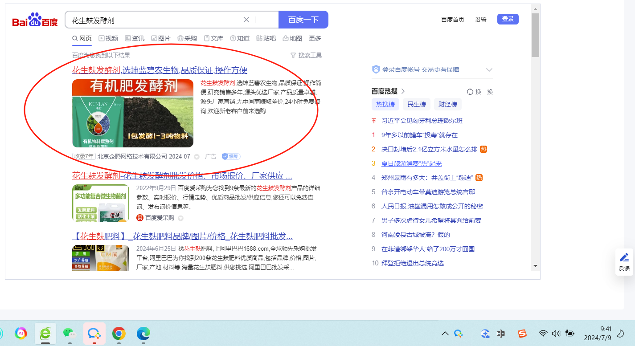
Task: Click the Baidu logo
Action: (35, 20)
